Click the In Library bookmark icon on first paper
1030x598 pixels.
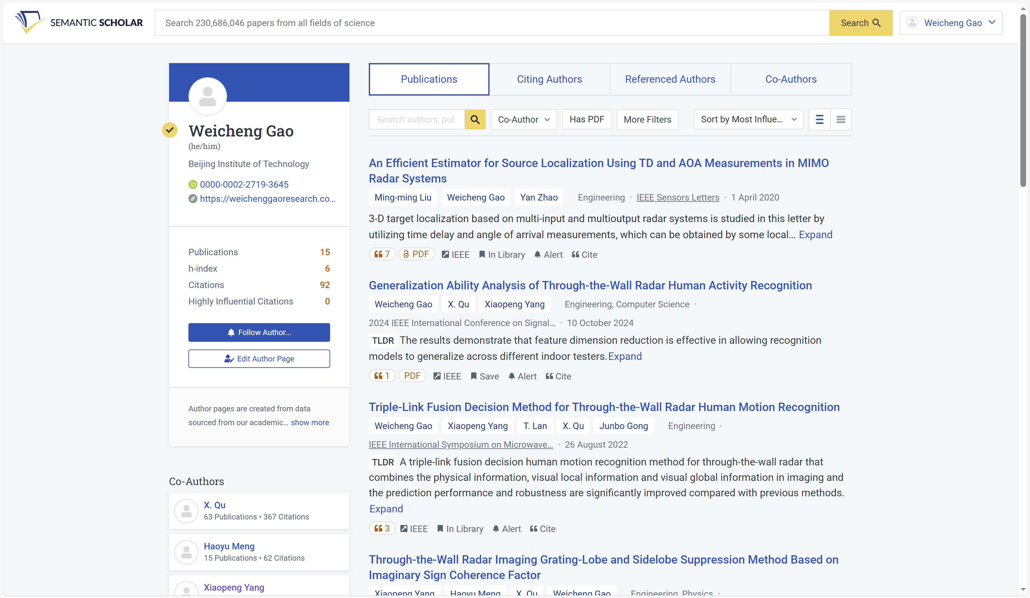pos(482,255)
